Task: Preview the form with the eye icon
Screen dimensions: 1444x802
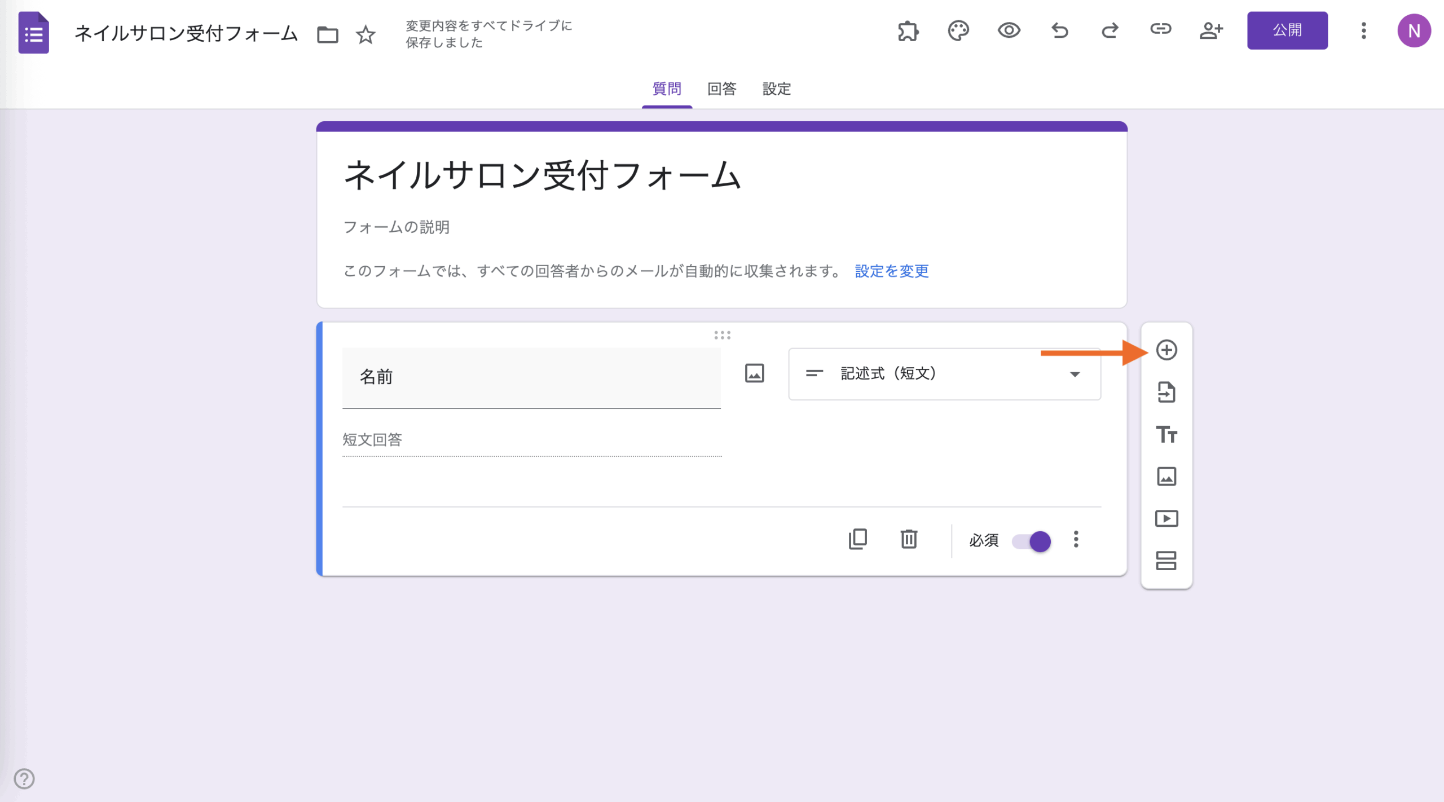Action: [1009, 30]
